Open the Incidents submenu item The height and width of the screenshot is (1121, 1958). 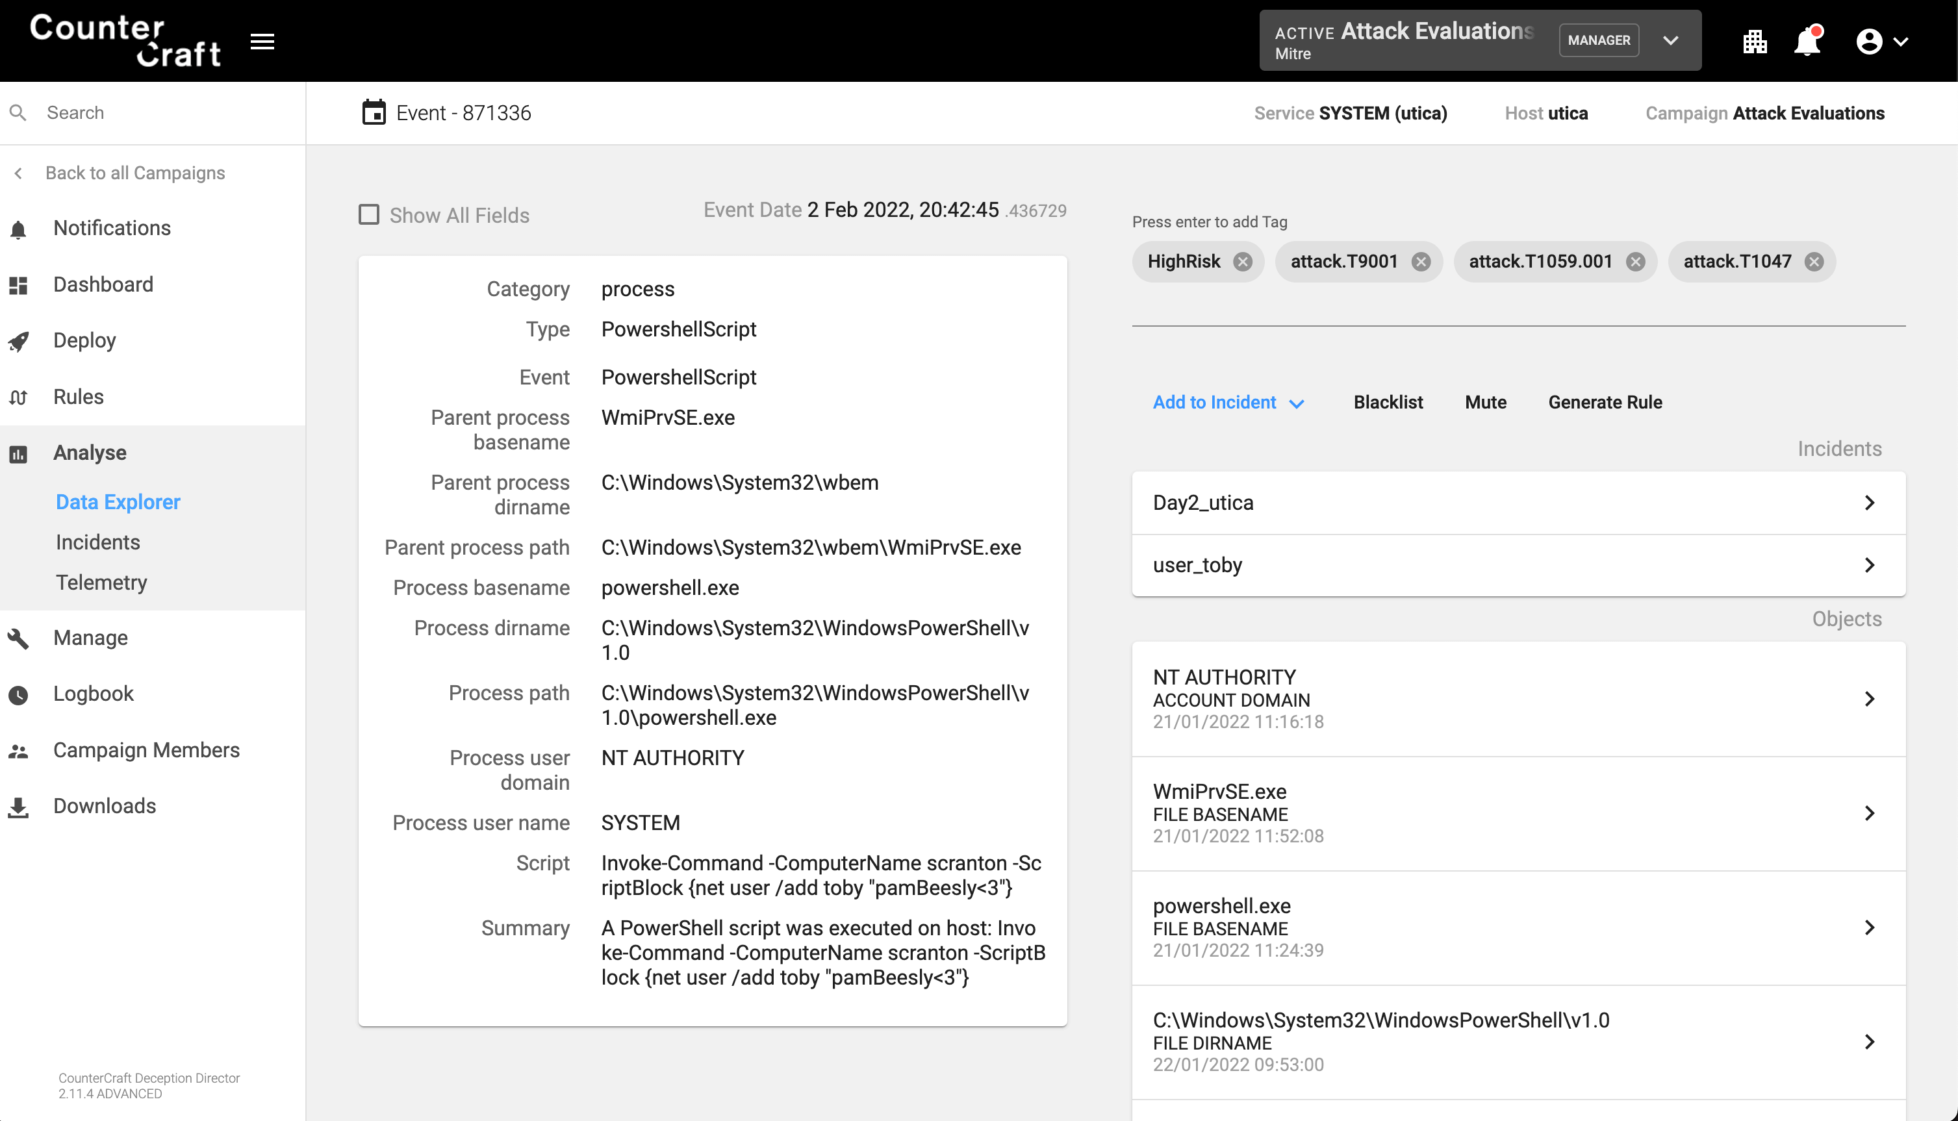pyautogui.click(x=98, y=543)
